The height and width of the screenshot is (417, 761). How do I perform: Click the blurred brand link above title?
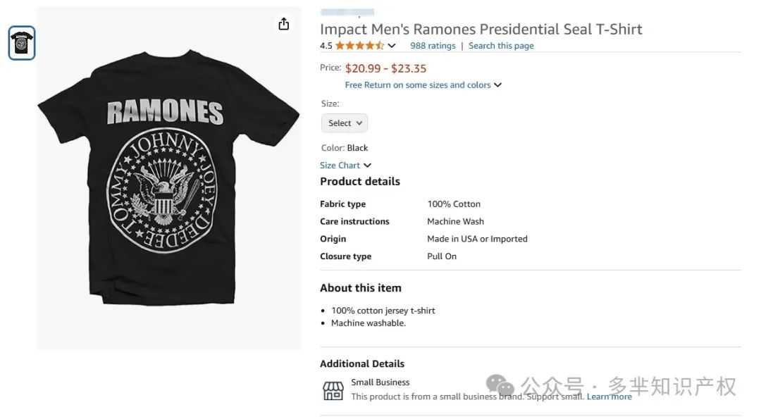347,12
